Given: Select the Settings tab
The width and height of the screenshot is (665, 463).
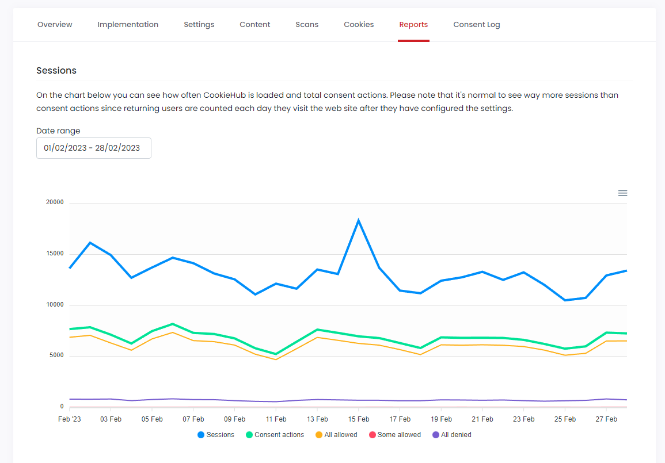Looking at the screenshot, I should click(199, 24).
